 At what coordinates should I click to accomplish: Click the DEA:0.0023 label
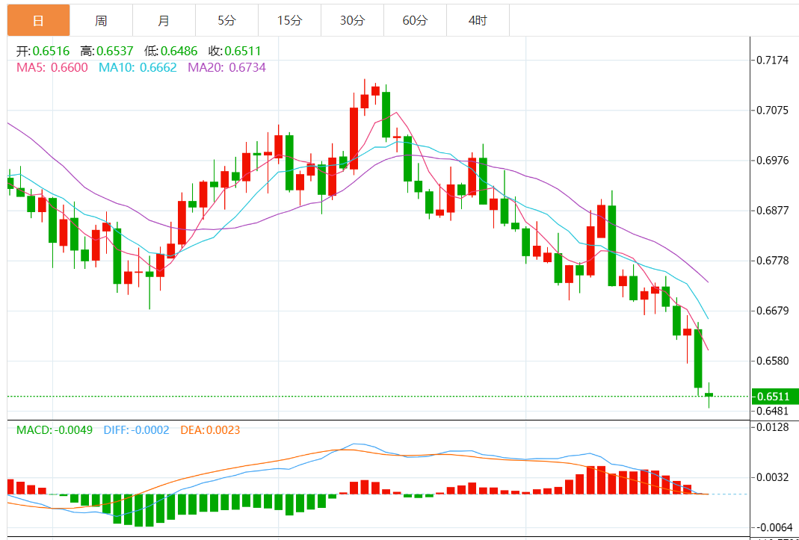coord(211,430)
